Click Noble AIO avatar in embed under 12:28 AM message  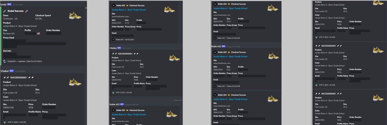113,110
